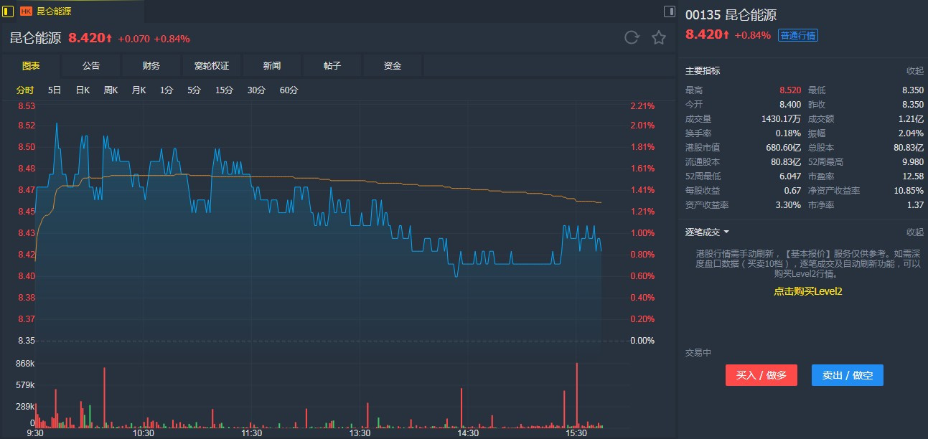The height and width of the screenshot is (439, 928).
Task: Click the 普通行情 badge
Action: click(798, 35)
